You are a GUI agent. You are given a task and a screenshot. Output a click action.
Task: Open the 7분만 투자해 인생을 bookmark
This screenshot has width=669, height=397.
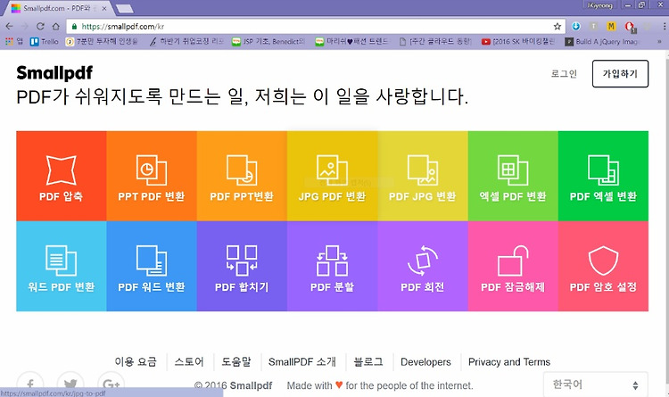pos(102,41)
